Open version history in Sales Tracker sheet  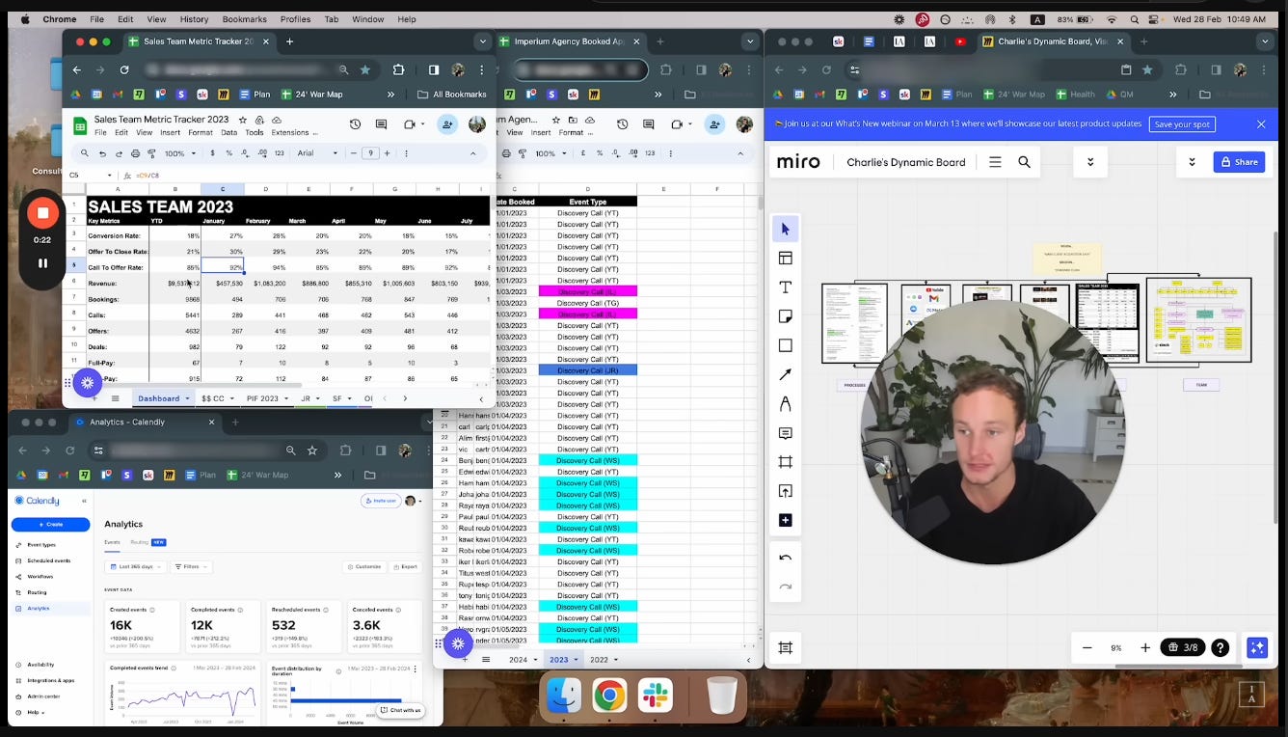click(x=355, y=124)
